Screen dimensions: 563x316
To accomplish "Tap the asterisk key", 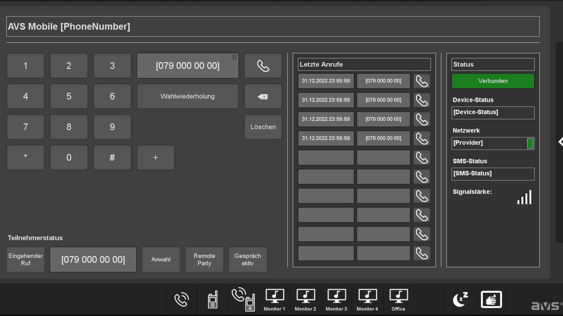I will pyautogui.click(x=26, y=157).
